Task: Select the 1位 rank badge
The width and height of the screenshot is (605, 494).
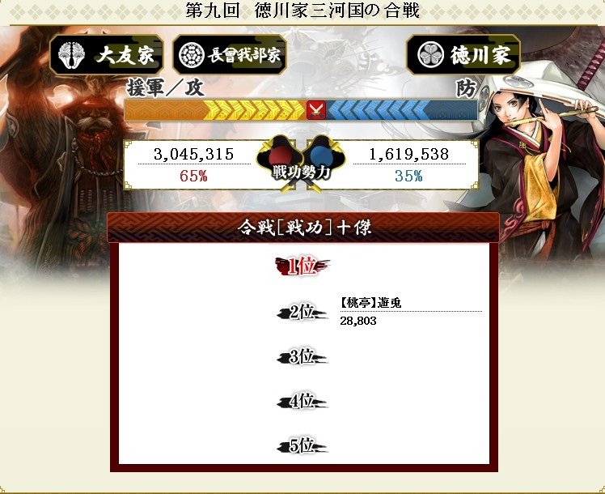Action: pos(302,266)
